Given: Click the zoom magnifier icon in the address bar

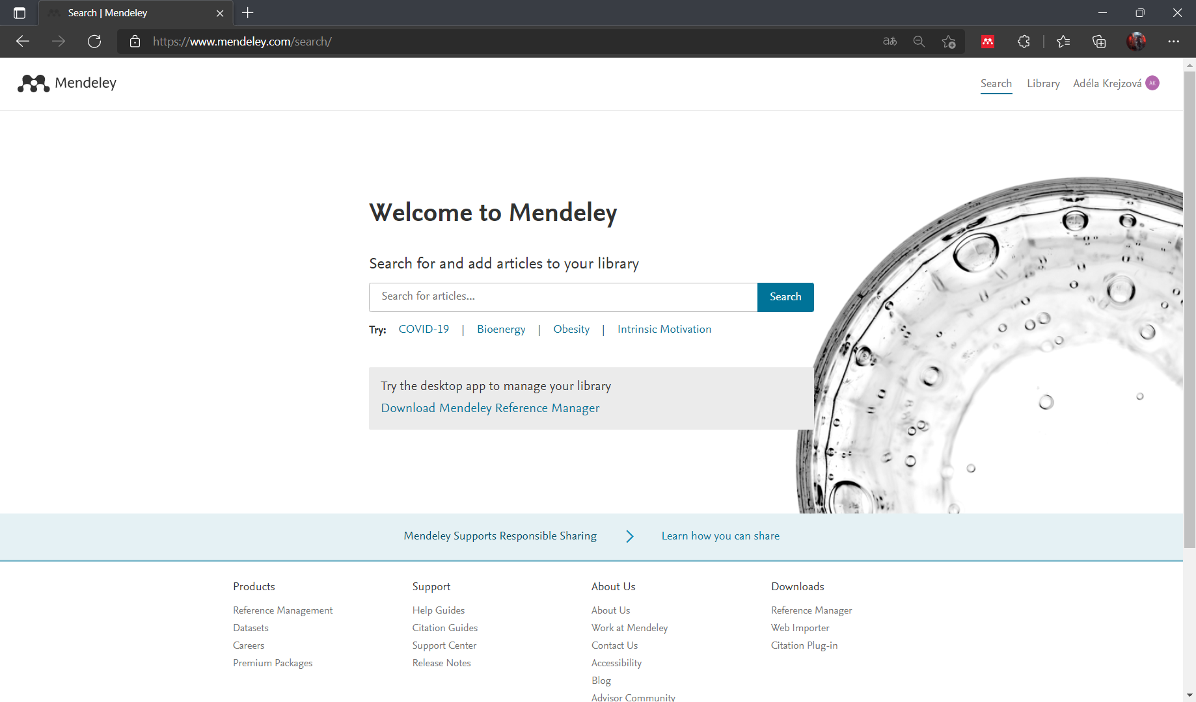Looking at the screenshot, I should pos(919,42).
